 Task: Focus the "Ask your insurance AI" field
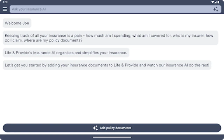[x=105, y=9]
